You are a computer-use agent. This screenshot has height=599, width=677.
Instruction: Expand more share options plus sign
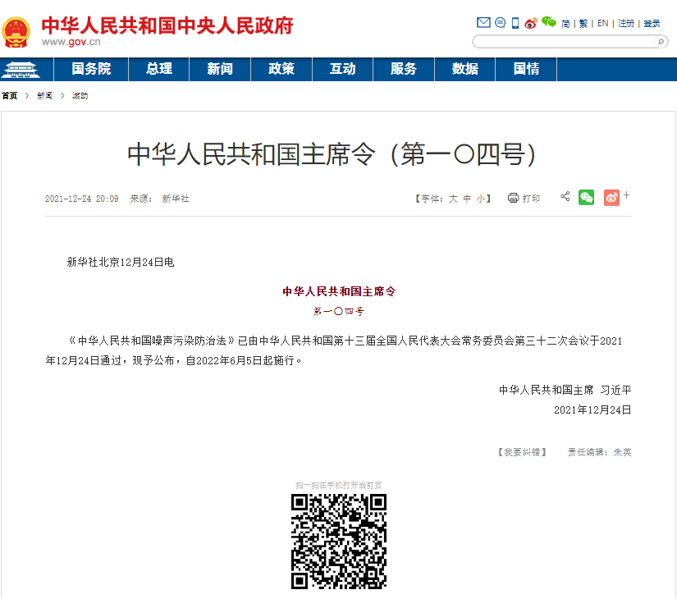pos(627,195)
